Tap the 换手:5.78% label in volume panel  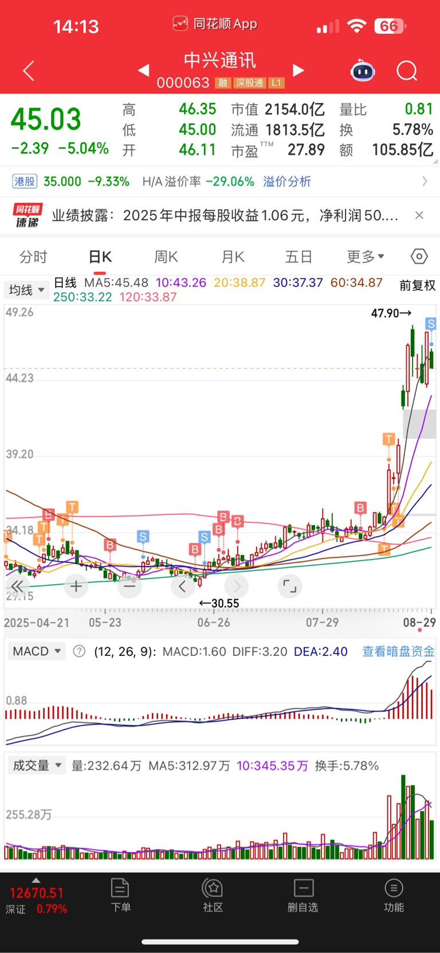pos(347,765)
